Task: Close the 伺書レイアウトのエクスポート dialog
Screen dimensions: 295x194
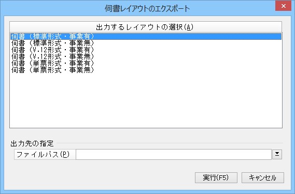Action: pyautogui.click(x=283, y=6)
